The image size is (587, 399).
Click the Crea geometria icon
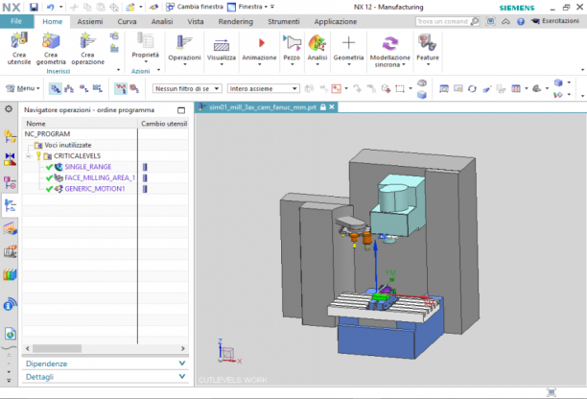tap(51, 40)
